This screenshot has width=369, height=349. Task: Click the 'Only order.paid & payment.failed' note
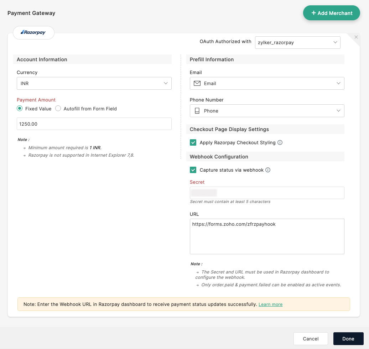tap(271, 285)
